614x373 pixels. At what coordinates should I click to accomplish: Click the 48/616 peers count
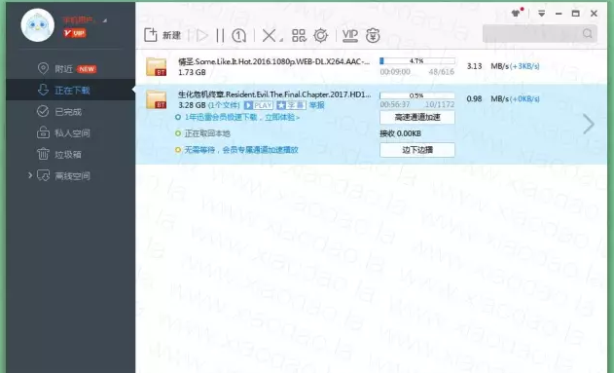pyautogui.click(x=442, y=72)
